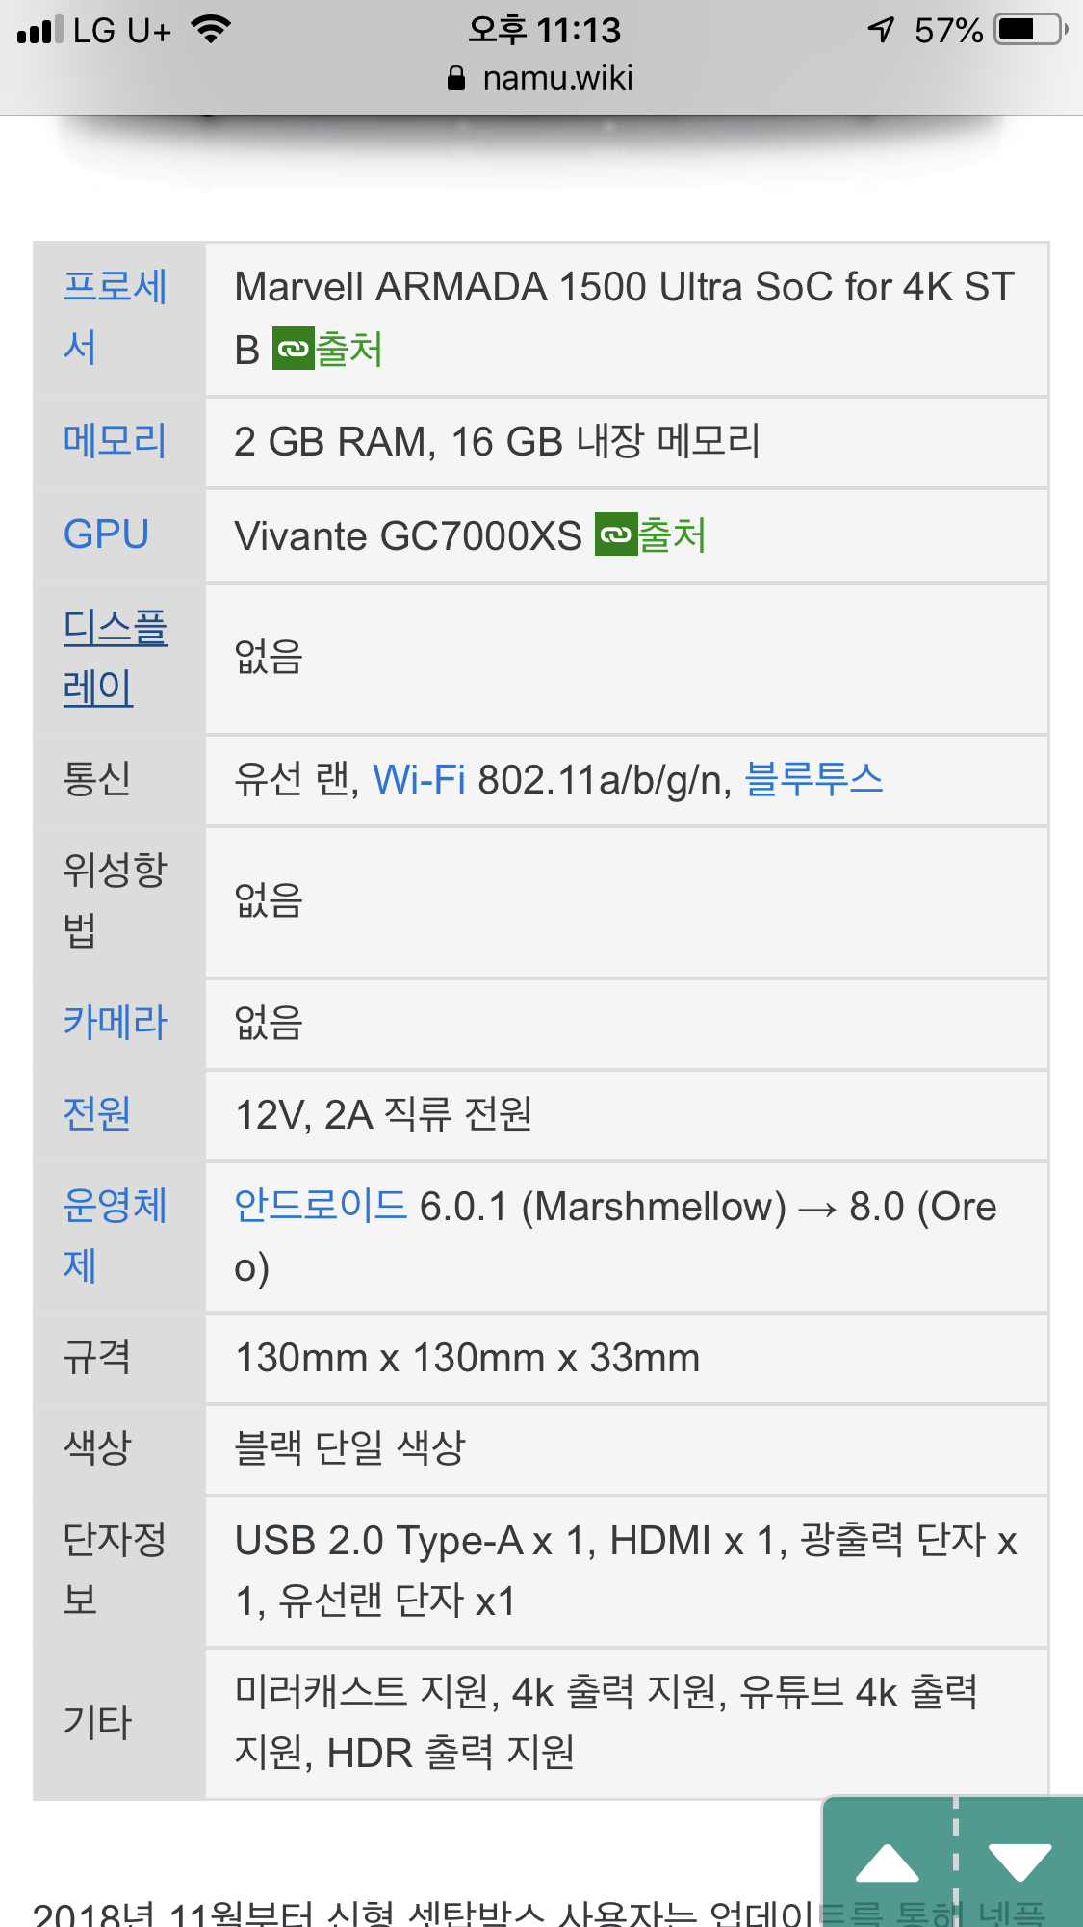Click the green link icon beside the processor source
This screenshot has width=1083, height=1927.
coord(293,349)
